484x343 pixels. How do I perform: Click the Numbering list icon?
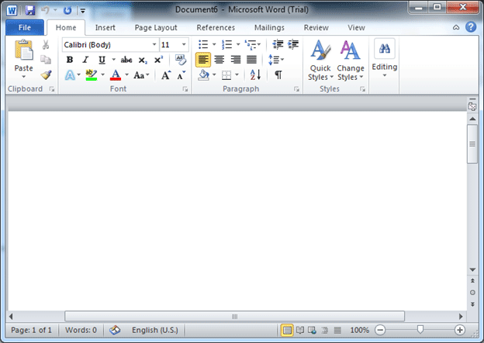click(x=227, y=44)
